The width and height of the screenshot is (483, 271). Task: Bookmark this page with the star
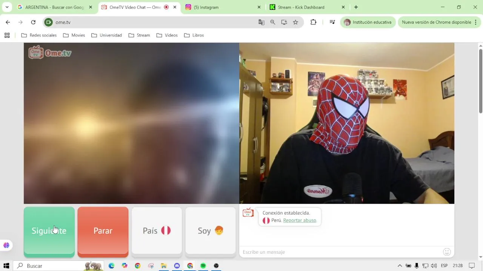[x=295, y=22]
